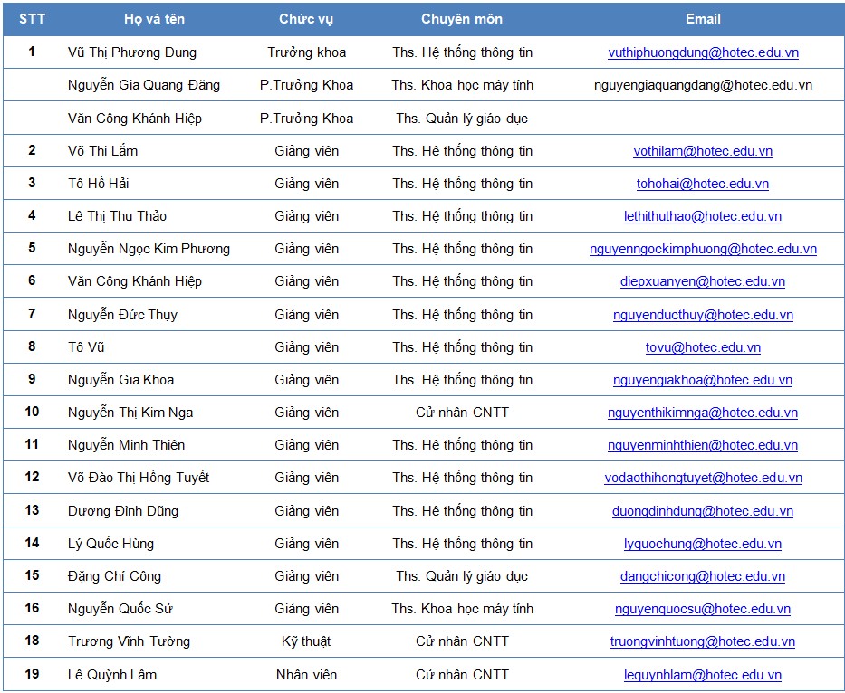Select the name Nguyễn Gia Quang Đăng
Viewport: 845px width, 693px height.
144,85
